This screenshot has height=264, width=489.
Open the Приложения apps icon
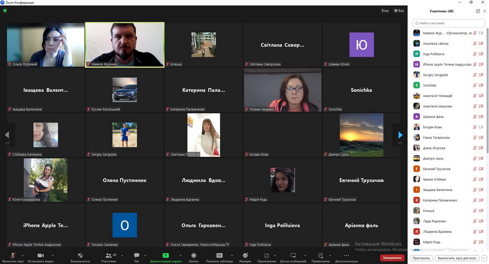267,256
